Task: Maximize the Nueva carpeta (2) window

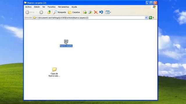Action: coord(151,3)
